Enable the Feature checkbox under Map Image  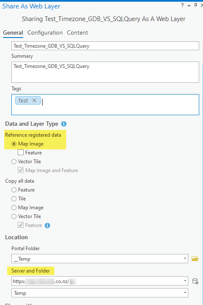point(21,153)
